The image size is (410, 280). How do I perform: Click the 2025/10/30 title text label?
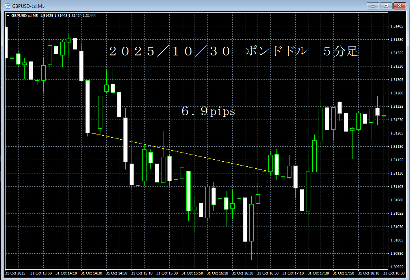pyautogui.click(x=169, y=51)
